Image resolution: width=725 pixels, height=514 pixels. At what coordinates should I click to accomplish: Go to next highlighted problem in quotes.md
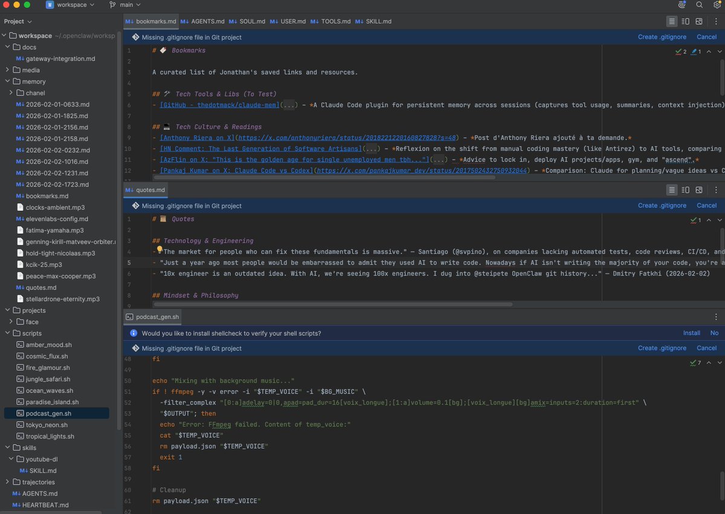tap(720, 220)
